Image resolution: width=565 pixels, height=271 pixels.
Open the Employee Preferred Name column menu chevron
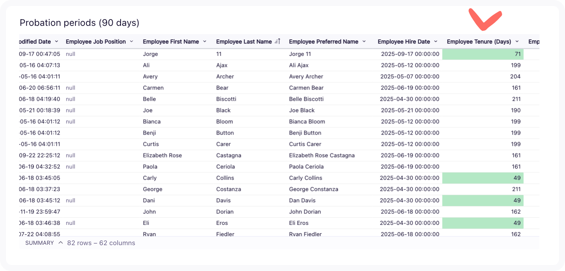(x=363, y=42)
